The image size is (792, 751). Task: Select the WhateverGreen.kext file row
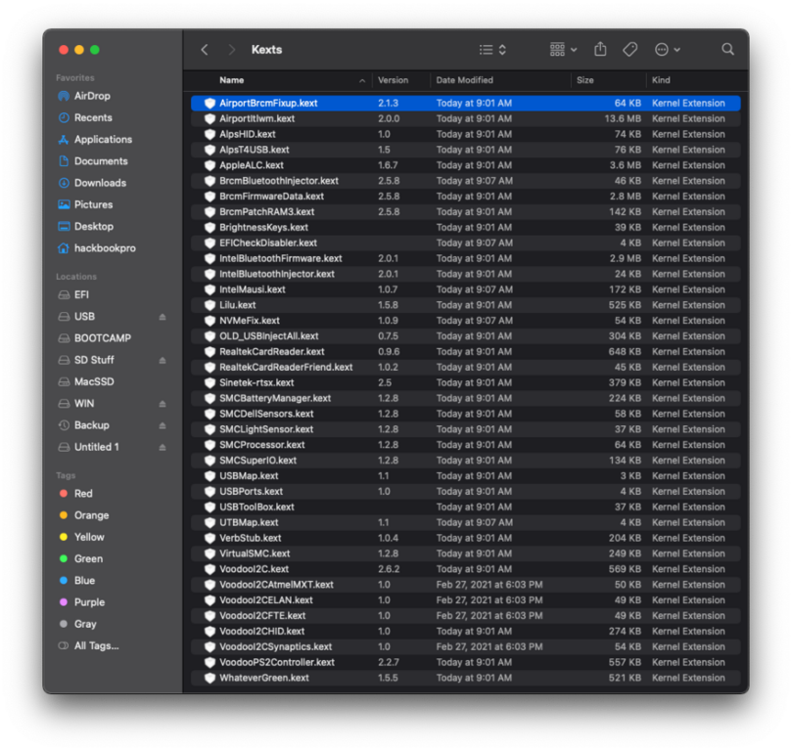point(264,678)
